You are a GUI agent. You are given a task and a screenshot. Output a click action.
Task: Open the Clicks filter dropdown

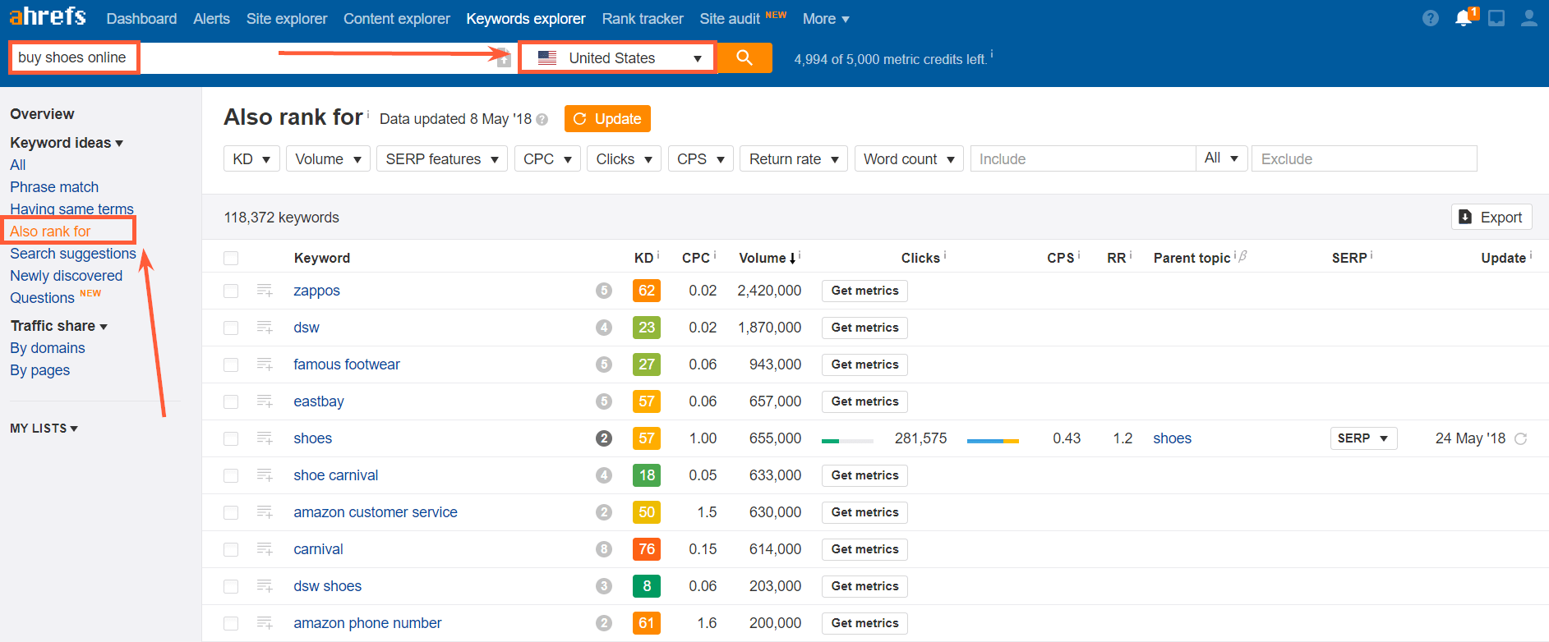[625, 159]
